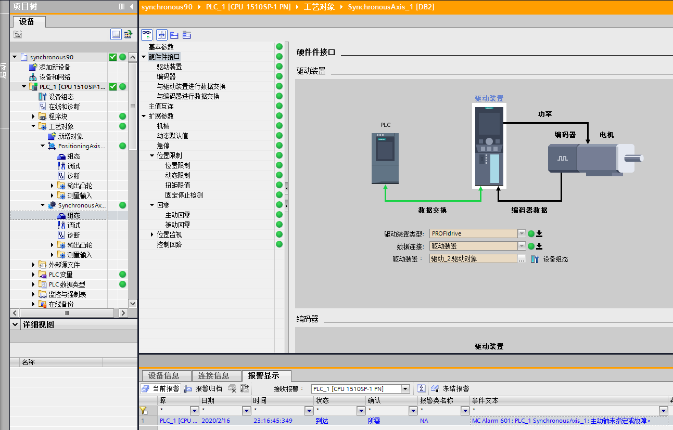
Task: Click the PLC device image in diagram
Action: 385,158
